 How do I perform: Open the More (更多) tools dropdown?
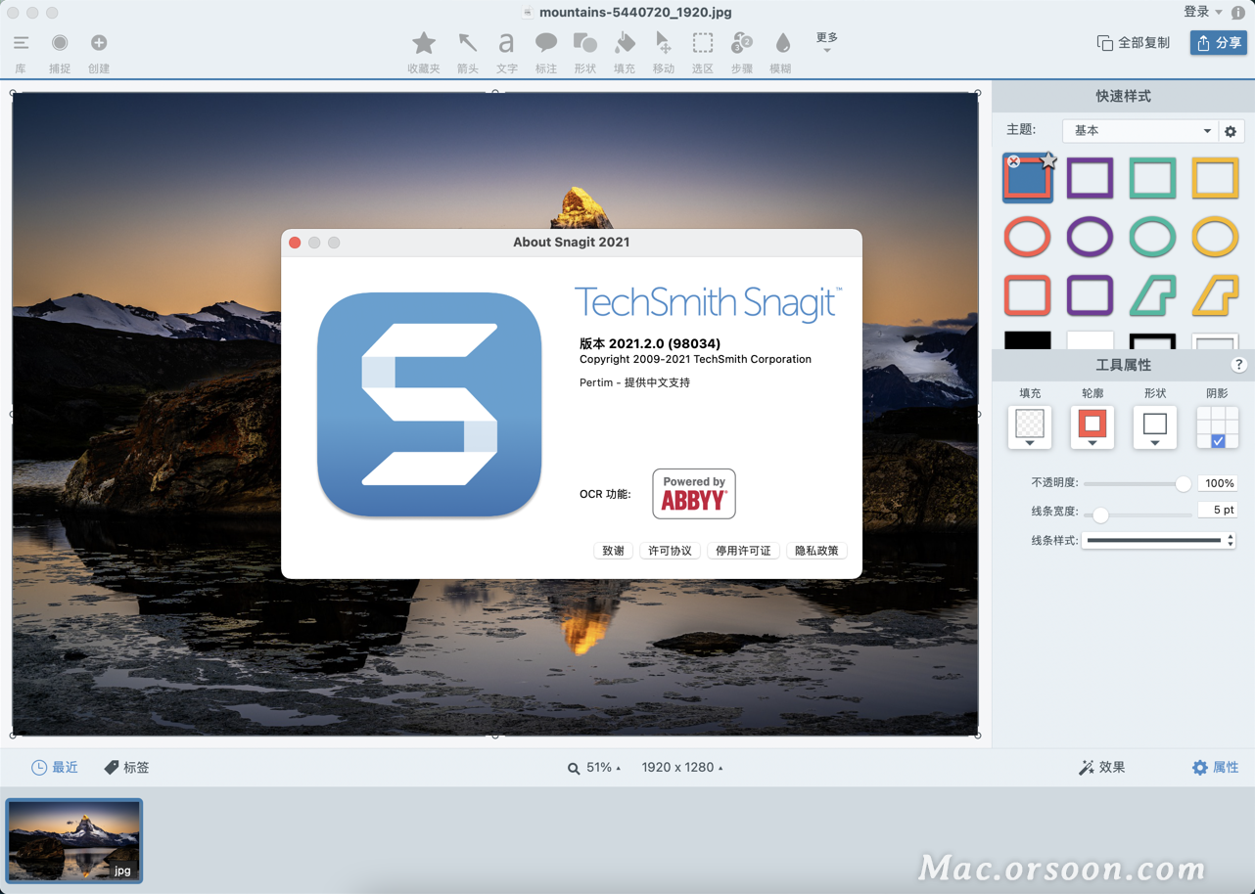tap(827, 42)
